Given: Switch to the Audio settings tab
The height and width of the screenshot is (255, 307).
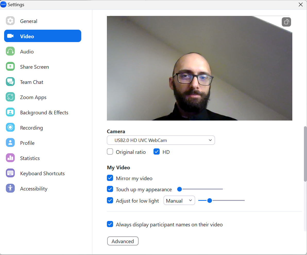Looking at the screenshot, I should 43,51.
